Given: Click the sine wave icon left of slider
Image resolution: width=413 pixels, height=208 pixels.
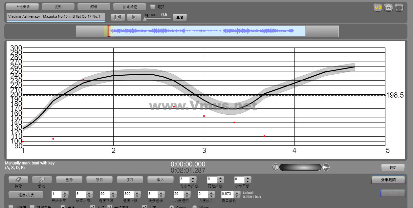Looking at the screenshot, I should click(x=275, y=167).
